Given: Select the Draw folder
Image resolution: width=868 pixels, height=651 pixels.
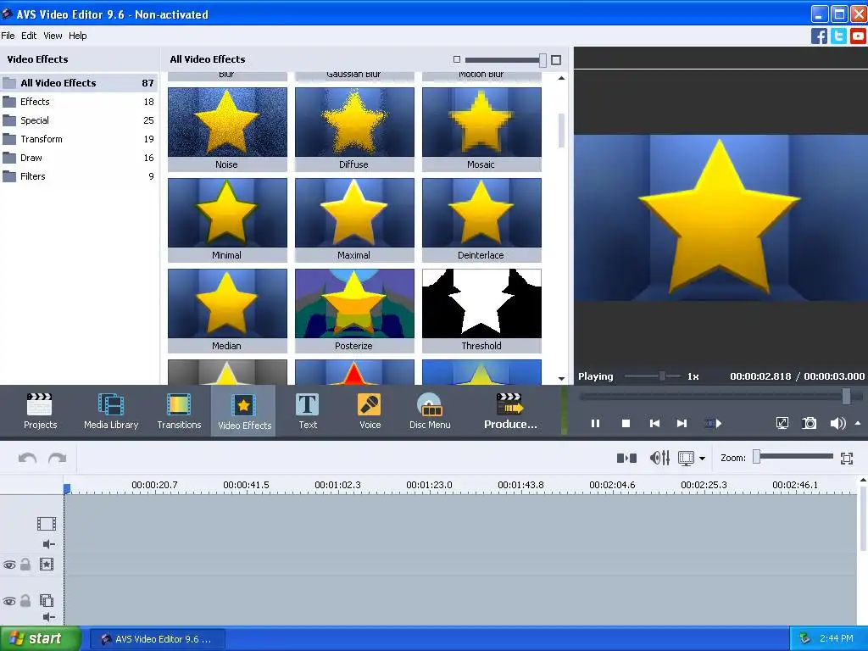Looking at the screenshot, I should 79,158.
